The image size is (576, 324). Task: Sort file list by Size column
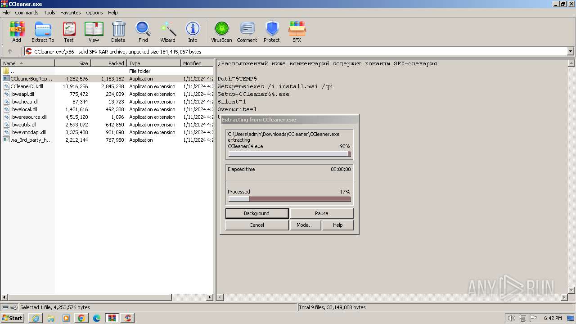(x=72, y=63)
